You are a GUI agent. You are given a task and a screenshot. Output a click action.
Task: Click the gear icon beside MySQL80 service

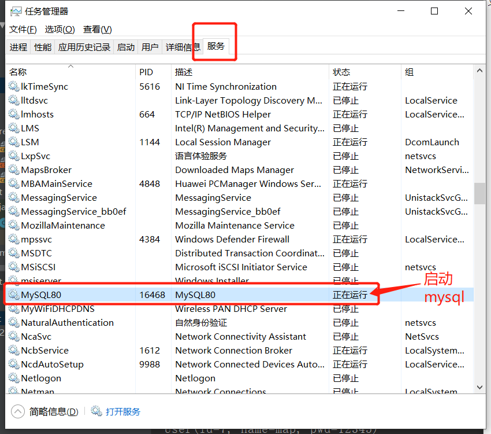tap(13, 295)
